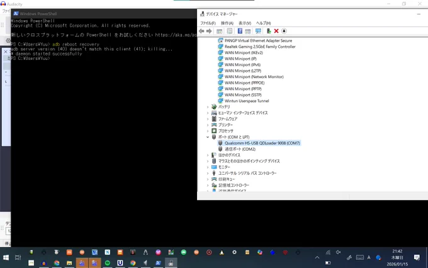428x268 pixels.
Task: Select Realtek Gaming 2.5GbE Family Controller
Action: click(x=260, y=47)
